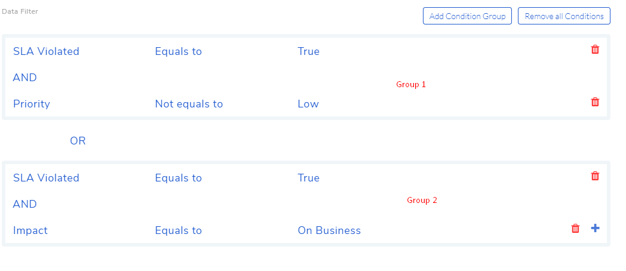This screenshot has height=271, width=626.
Task: Toggle the OR operator between groups
Action: point(78,141)
